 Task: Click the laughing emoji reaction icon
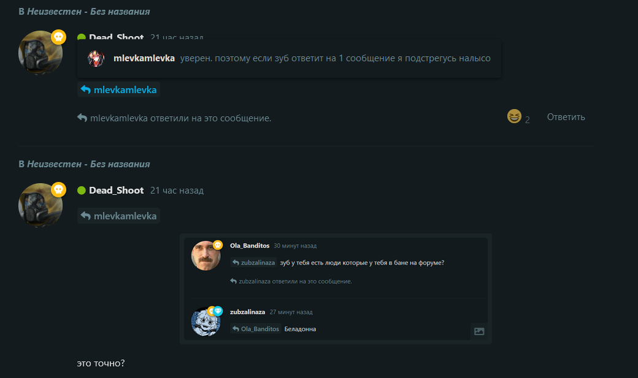514,116
